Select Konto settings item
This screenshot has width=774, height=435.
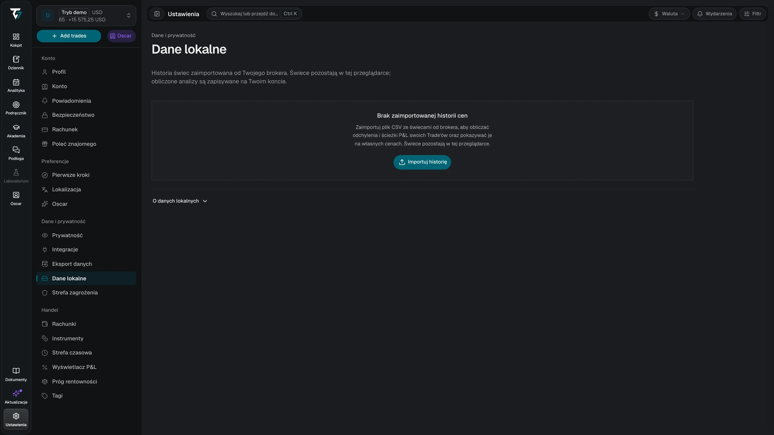tap(86, 87)
